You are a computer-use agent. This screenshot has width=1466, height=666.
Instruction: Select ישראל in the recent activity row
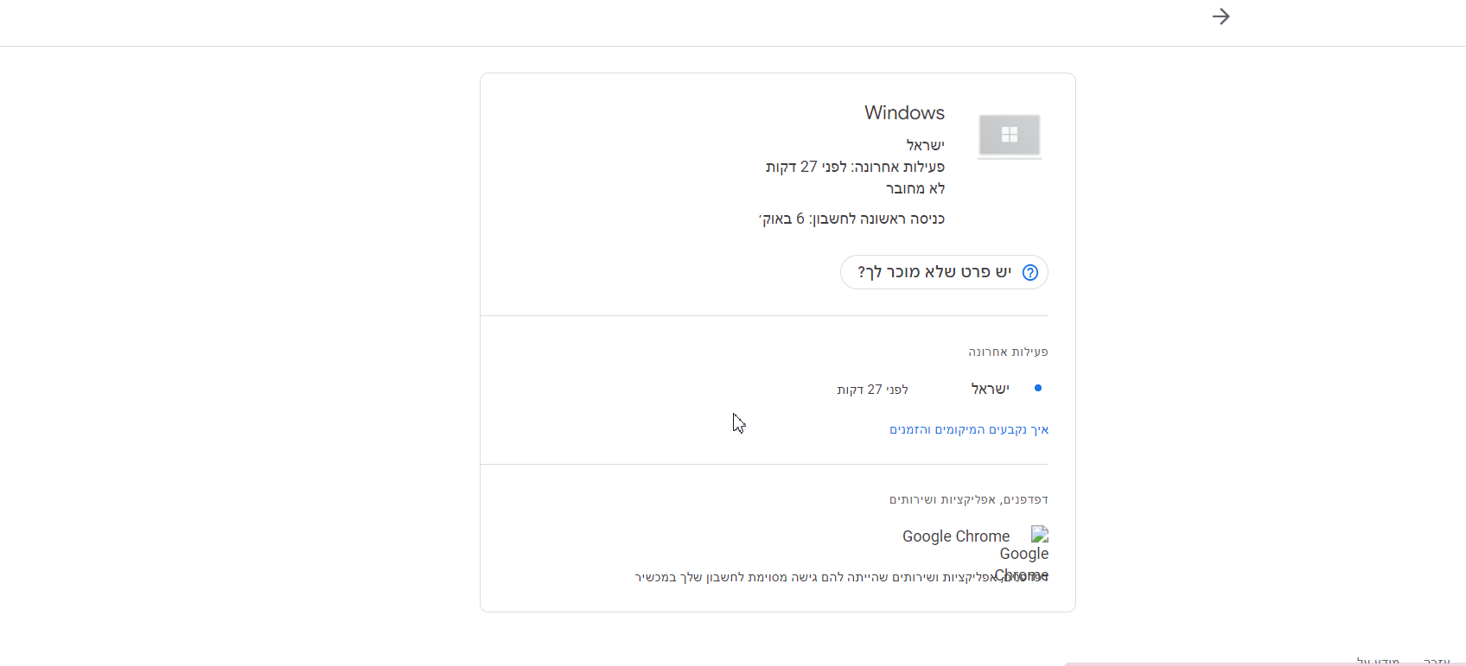point(990,389)
